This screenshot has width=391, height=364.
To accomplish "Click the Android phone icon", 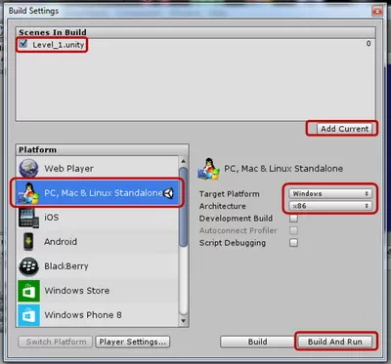I will (28, 242).
